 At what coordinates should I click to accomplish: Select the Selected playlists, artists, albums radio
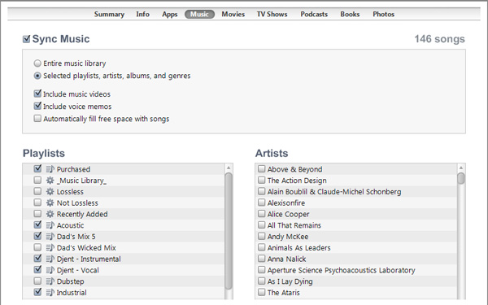click(37, 76)
